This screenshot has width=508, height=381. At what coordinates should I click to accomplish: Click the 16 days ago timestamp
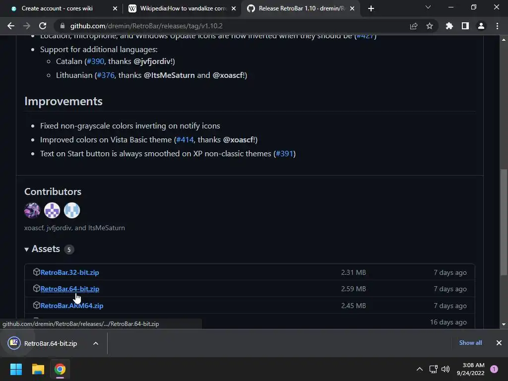[448, 322]
